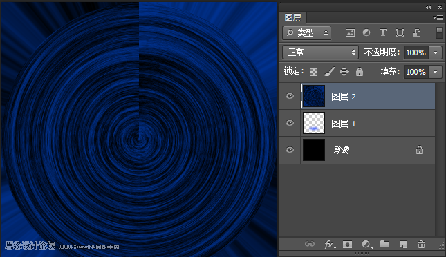Click the 不透明度 100% value field

pyautogui.click(x=416, y=53)
